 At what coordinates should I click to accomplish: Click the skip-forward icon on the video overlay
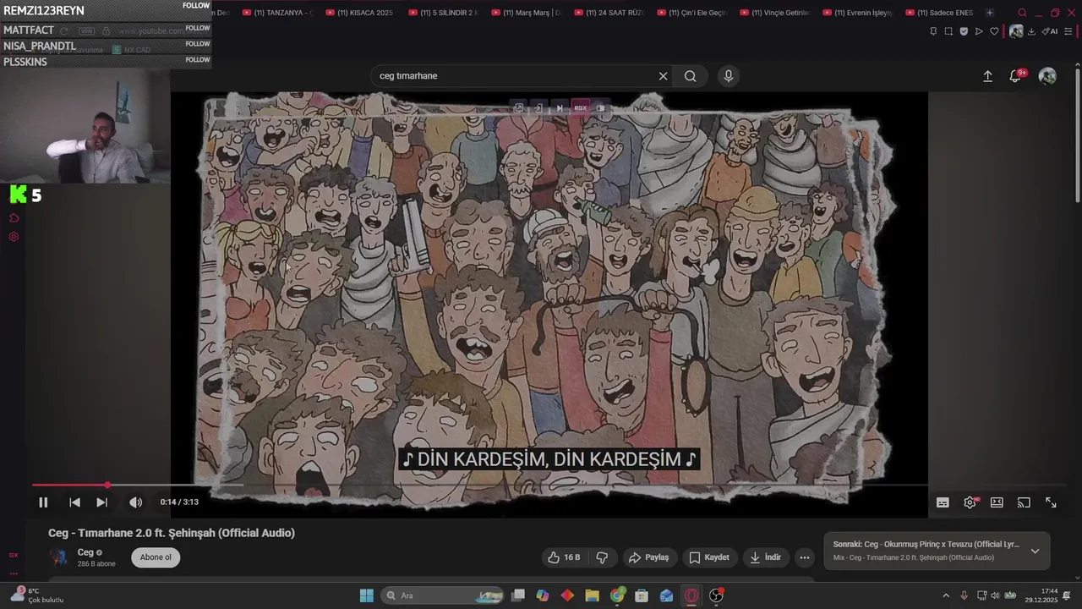[x=559, y=108]
